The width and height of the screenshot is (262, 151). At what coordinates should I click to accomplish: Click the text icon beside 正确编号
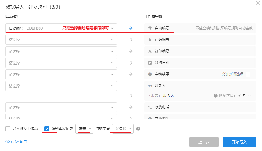pyautogui.click(x=150, y=40)
